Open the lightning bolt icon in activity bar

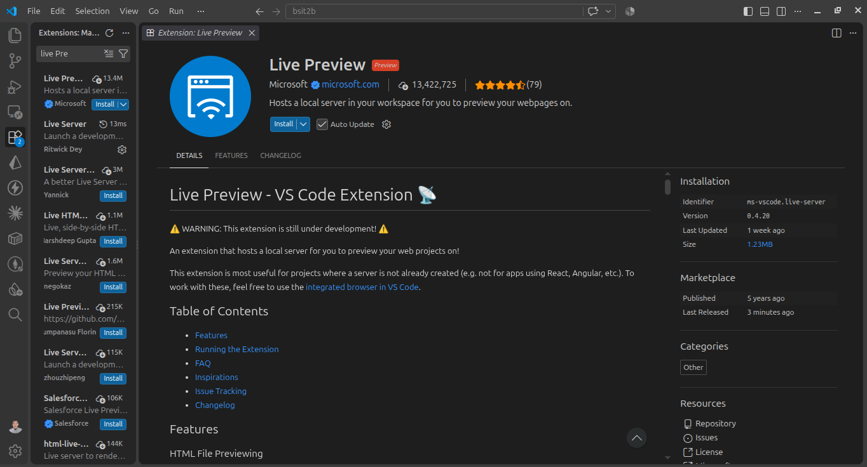click(x=15, y=188)
